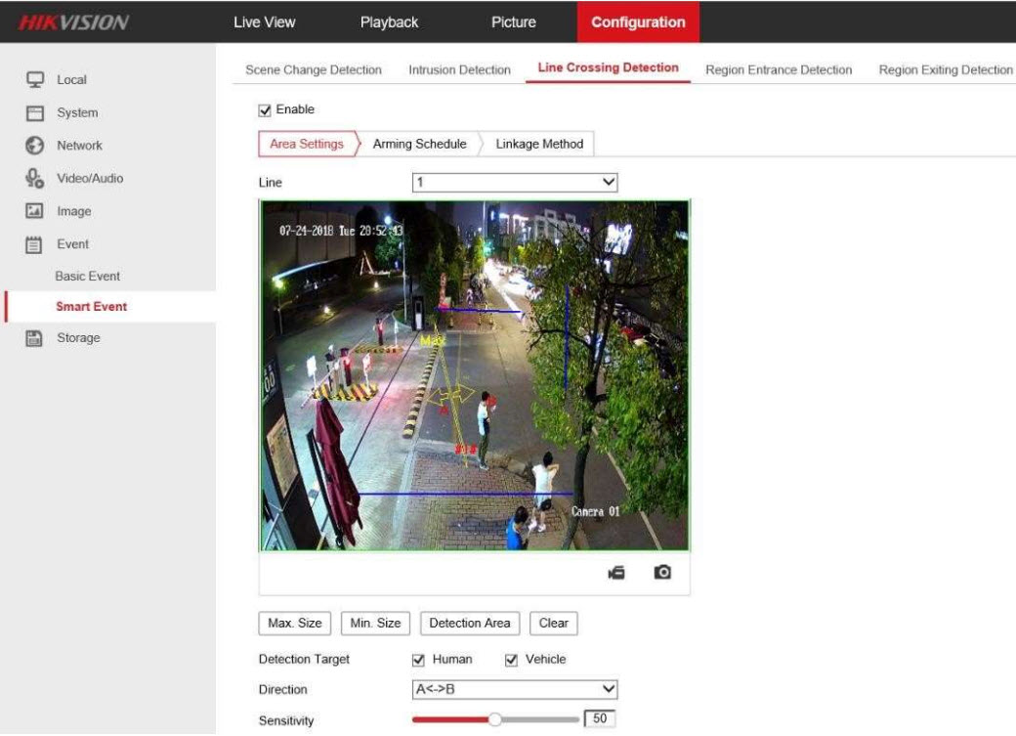Uncheck the Enable checkbox

(x=265, y=109)
